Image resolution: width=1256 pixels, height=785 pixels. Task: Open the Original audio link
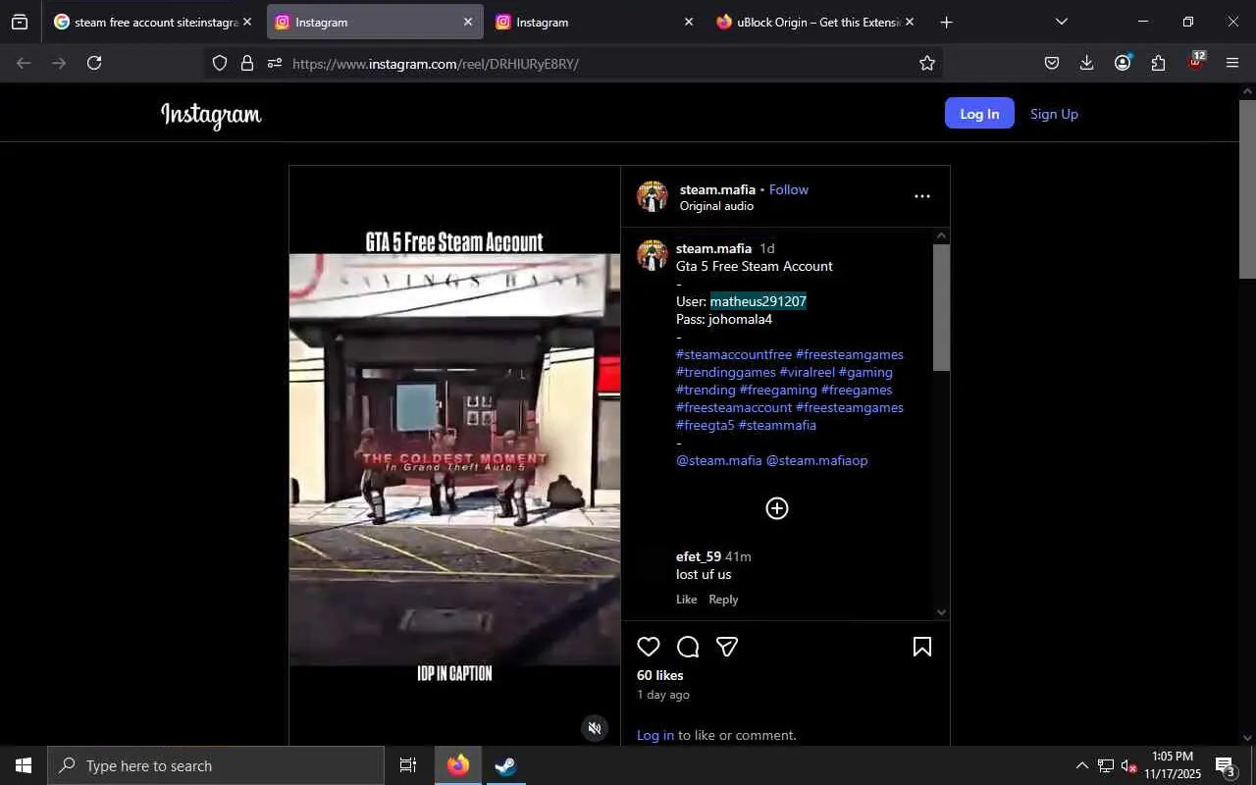(716, 206)
